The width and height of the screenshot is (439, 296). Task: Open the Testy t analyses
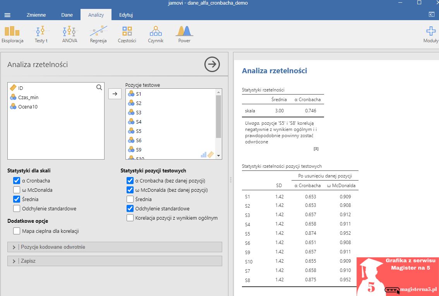(41, 34)
